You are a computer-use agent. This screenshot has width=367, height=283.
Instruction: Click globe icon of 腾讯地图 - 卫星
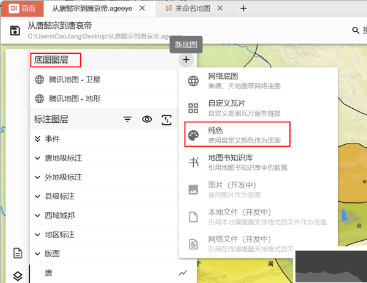point(39,79)
